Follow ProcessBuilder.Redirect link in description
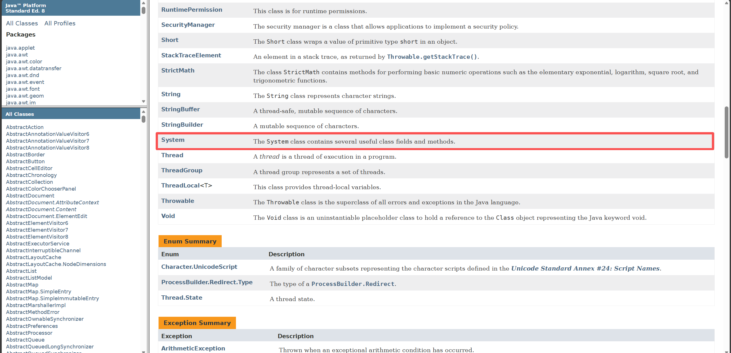Screen dimensions: 731x353 (353, 284)
